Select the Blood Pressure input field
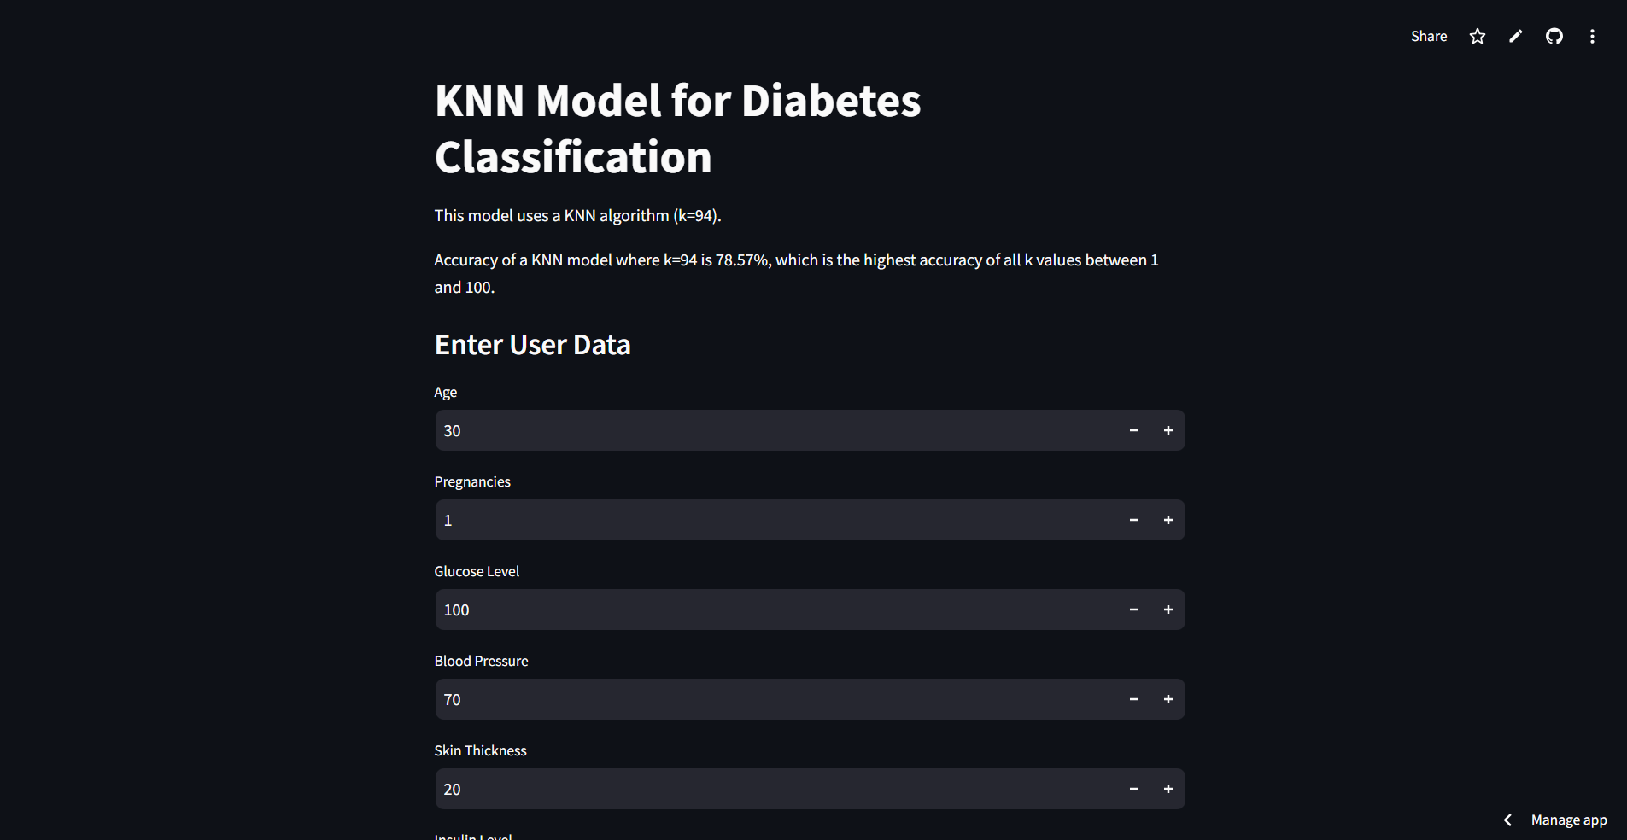1627x840 pixels. click(769, 699)
